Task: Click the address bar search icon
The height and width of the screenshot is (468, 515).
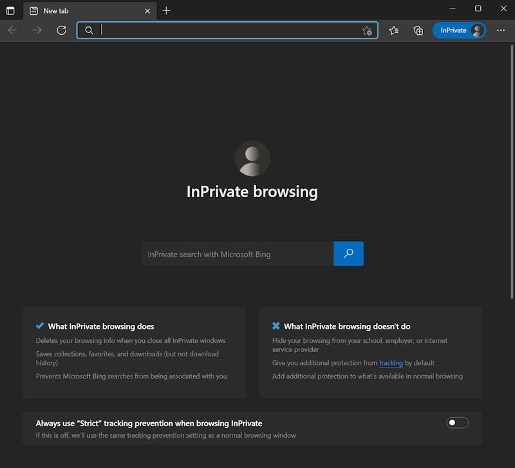Action: [x=89, y=30]
